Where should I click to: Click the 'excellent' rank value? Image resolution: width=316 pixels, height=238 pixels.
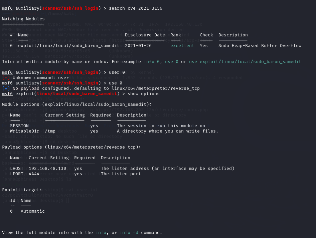tap(182, 46)
